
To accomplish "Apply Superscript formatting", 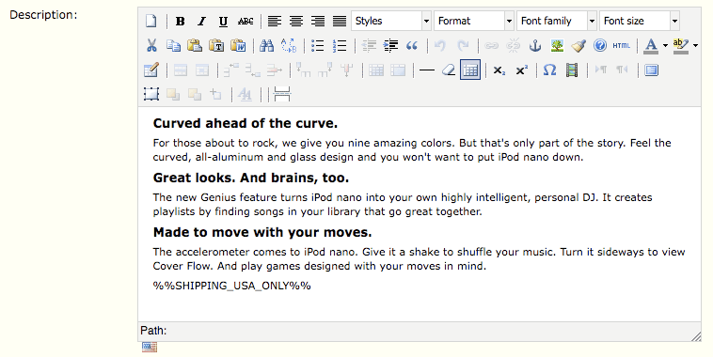I will pos(521,70).
